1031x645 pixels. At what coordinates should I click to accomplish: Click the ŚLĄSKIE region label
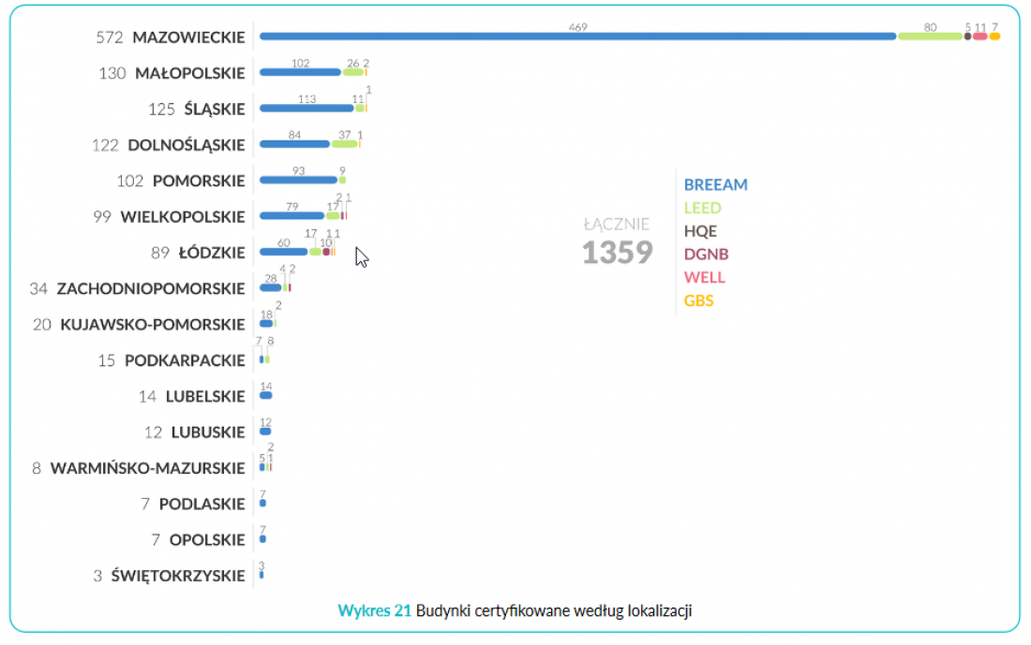click(x=215, y=109)
